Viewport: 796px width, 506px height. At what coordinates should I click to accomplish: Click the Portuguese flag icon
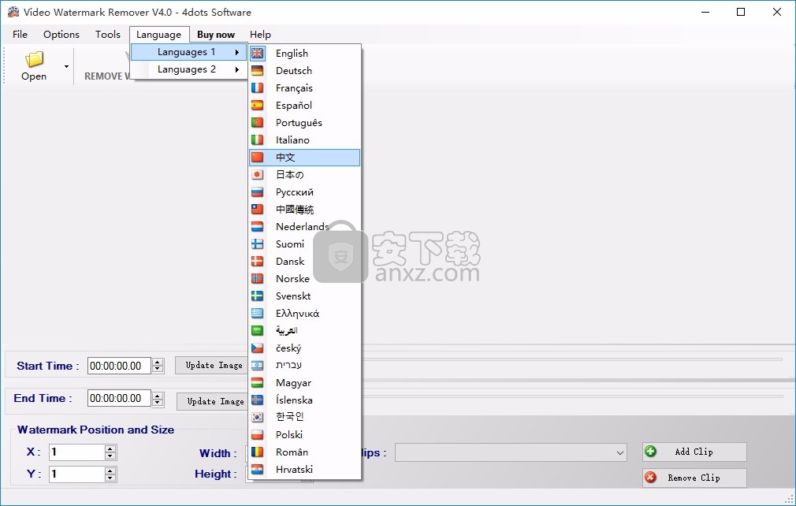coord(258,122)
